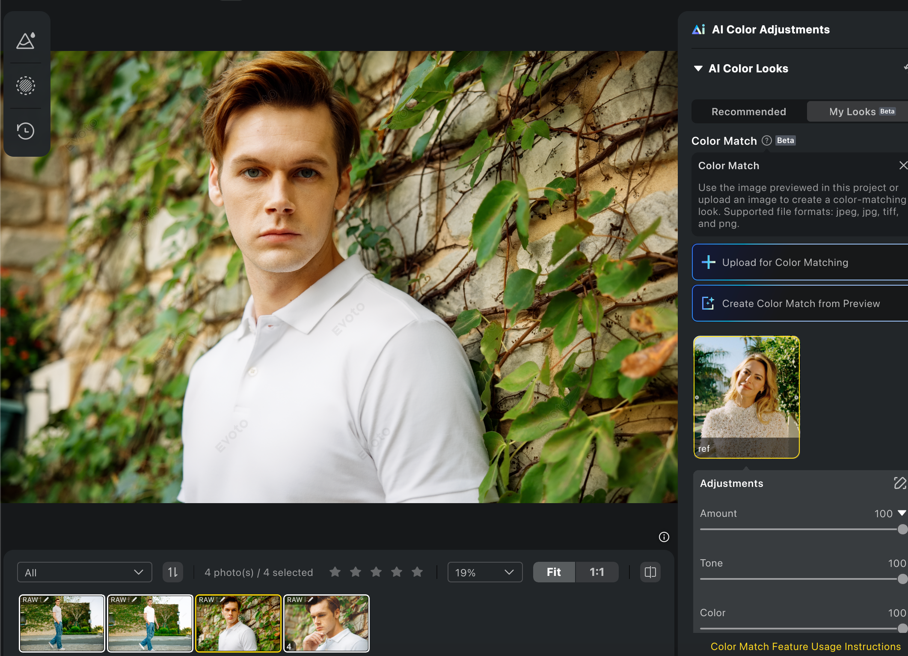Click the Tone value 100
The image size is (908, 656).
(897, 563)
